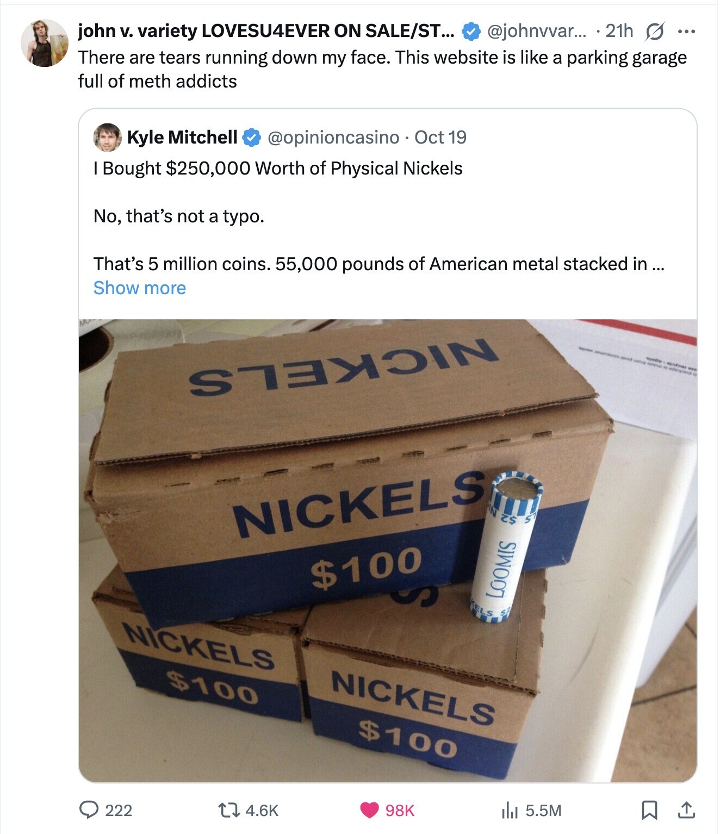
Task: Expand quoted tweet with Show more
Action: 140,288
